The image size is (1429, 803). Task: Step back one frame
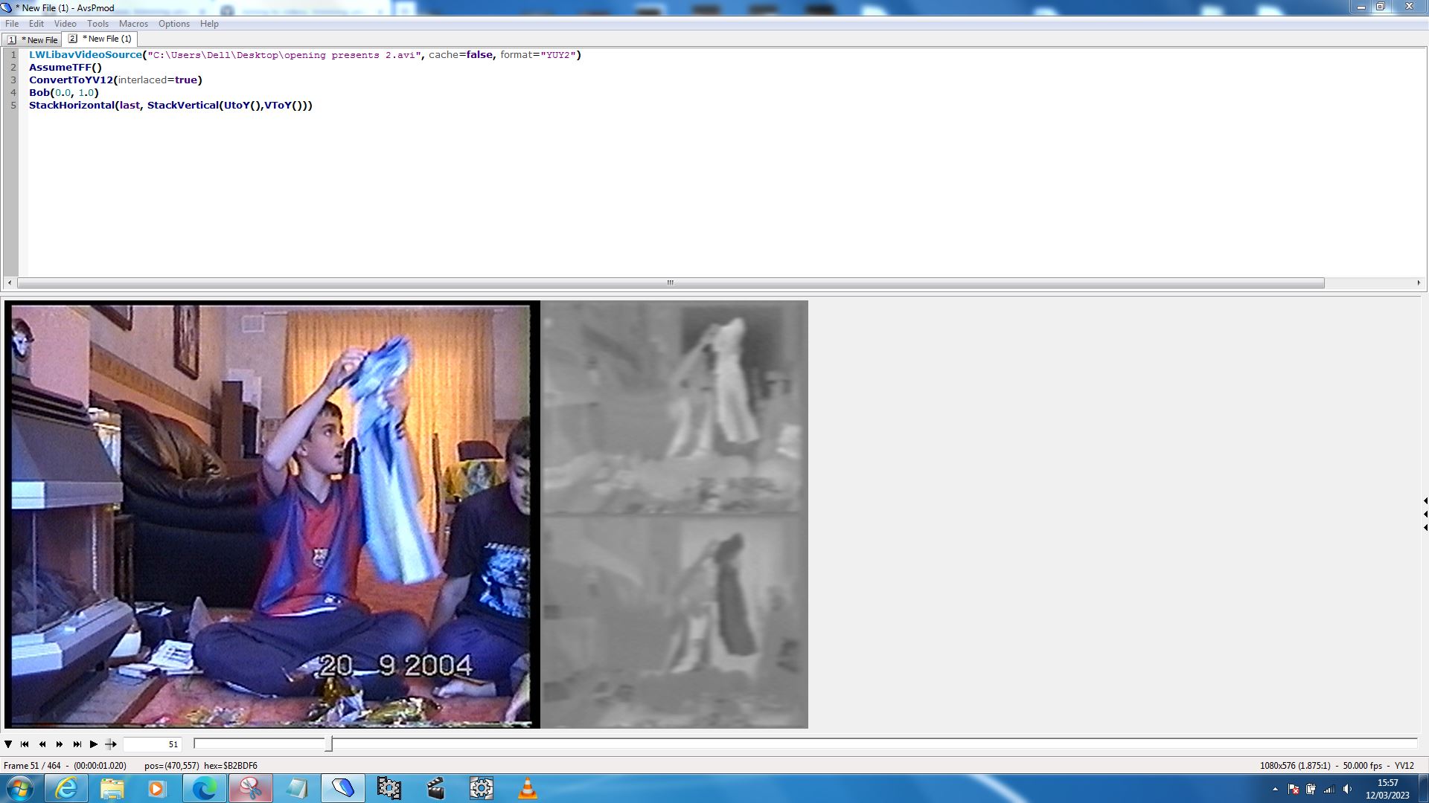pyautogui.click(x=42, y=744)
